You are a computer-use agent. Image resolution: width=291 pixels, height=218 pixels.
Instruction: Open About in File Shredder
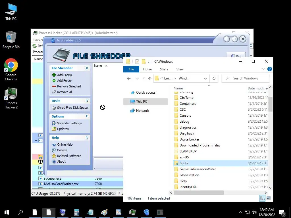coord(59,162)
